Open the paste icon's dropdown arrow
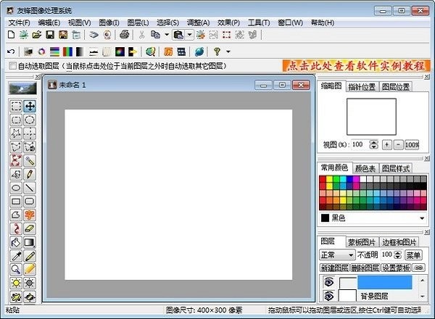The height and width of the screenshot is (319, 435). pos(189,35)
